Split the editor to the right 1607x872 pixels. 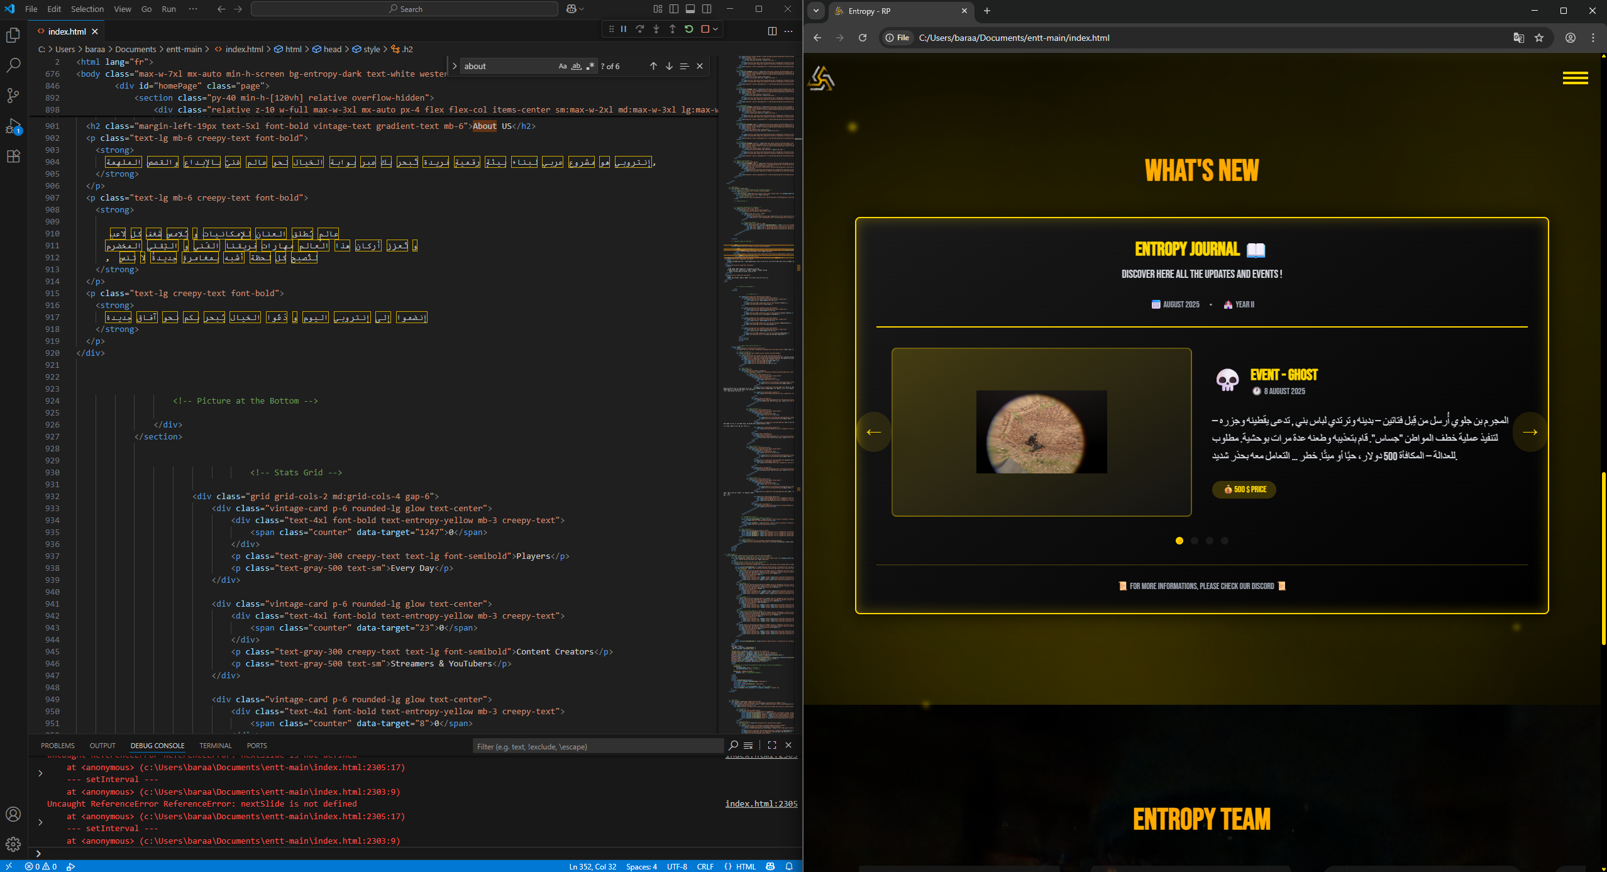pyautogui.click(x=772, y=31)
